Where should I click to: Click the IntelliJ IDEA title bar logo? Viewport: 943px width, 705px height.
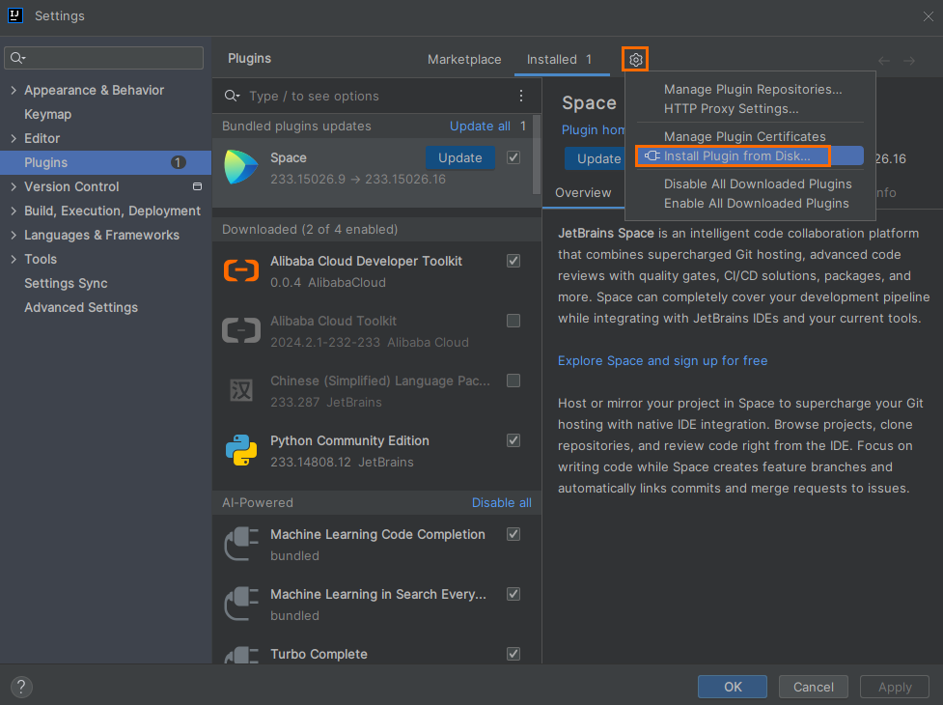[x=15, y=15]
